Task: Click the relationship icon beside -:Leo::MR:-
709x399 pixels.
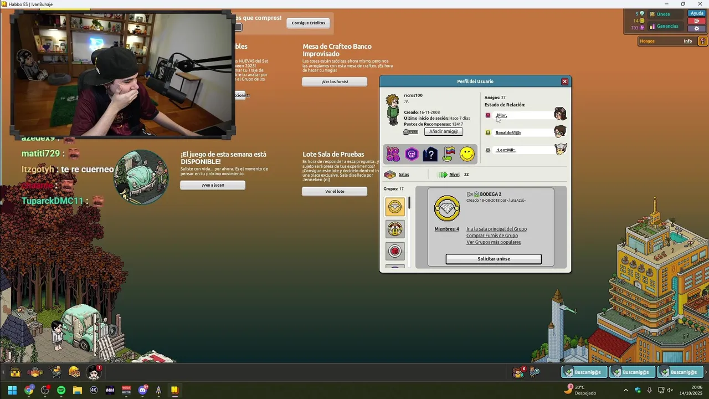Action: coord(488,150)
